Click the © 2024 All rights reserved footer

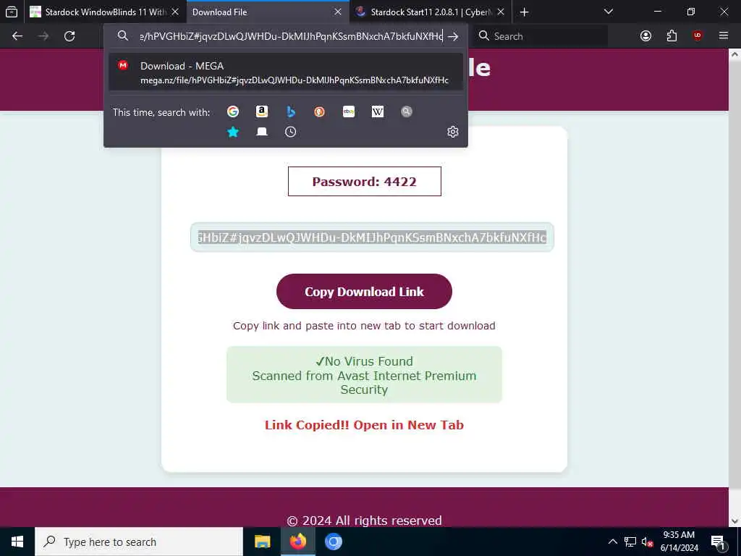pos(364,520)
